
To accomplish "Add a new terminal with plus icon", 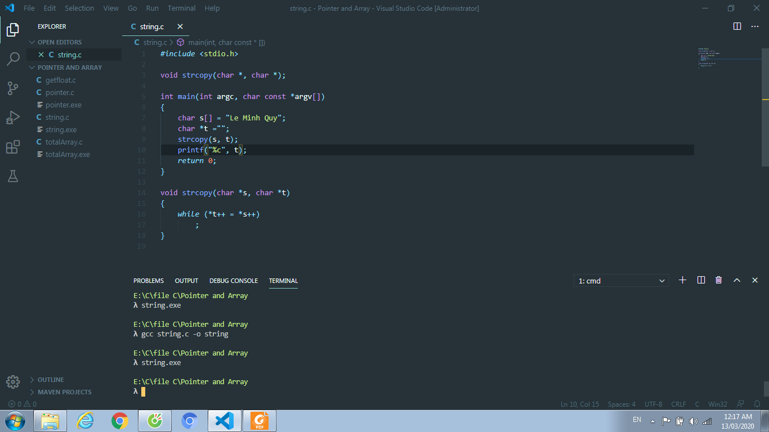I will coord(683,280).
